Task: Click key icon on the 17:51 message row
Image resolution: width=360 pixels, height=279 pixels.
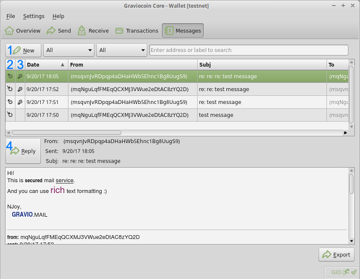Action: click(20, 102)
